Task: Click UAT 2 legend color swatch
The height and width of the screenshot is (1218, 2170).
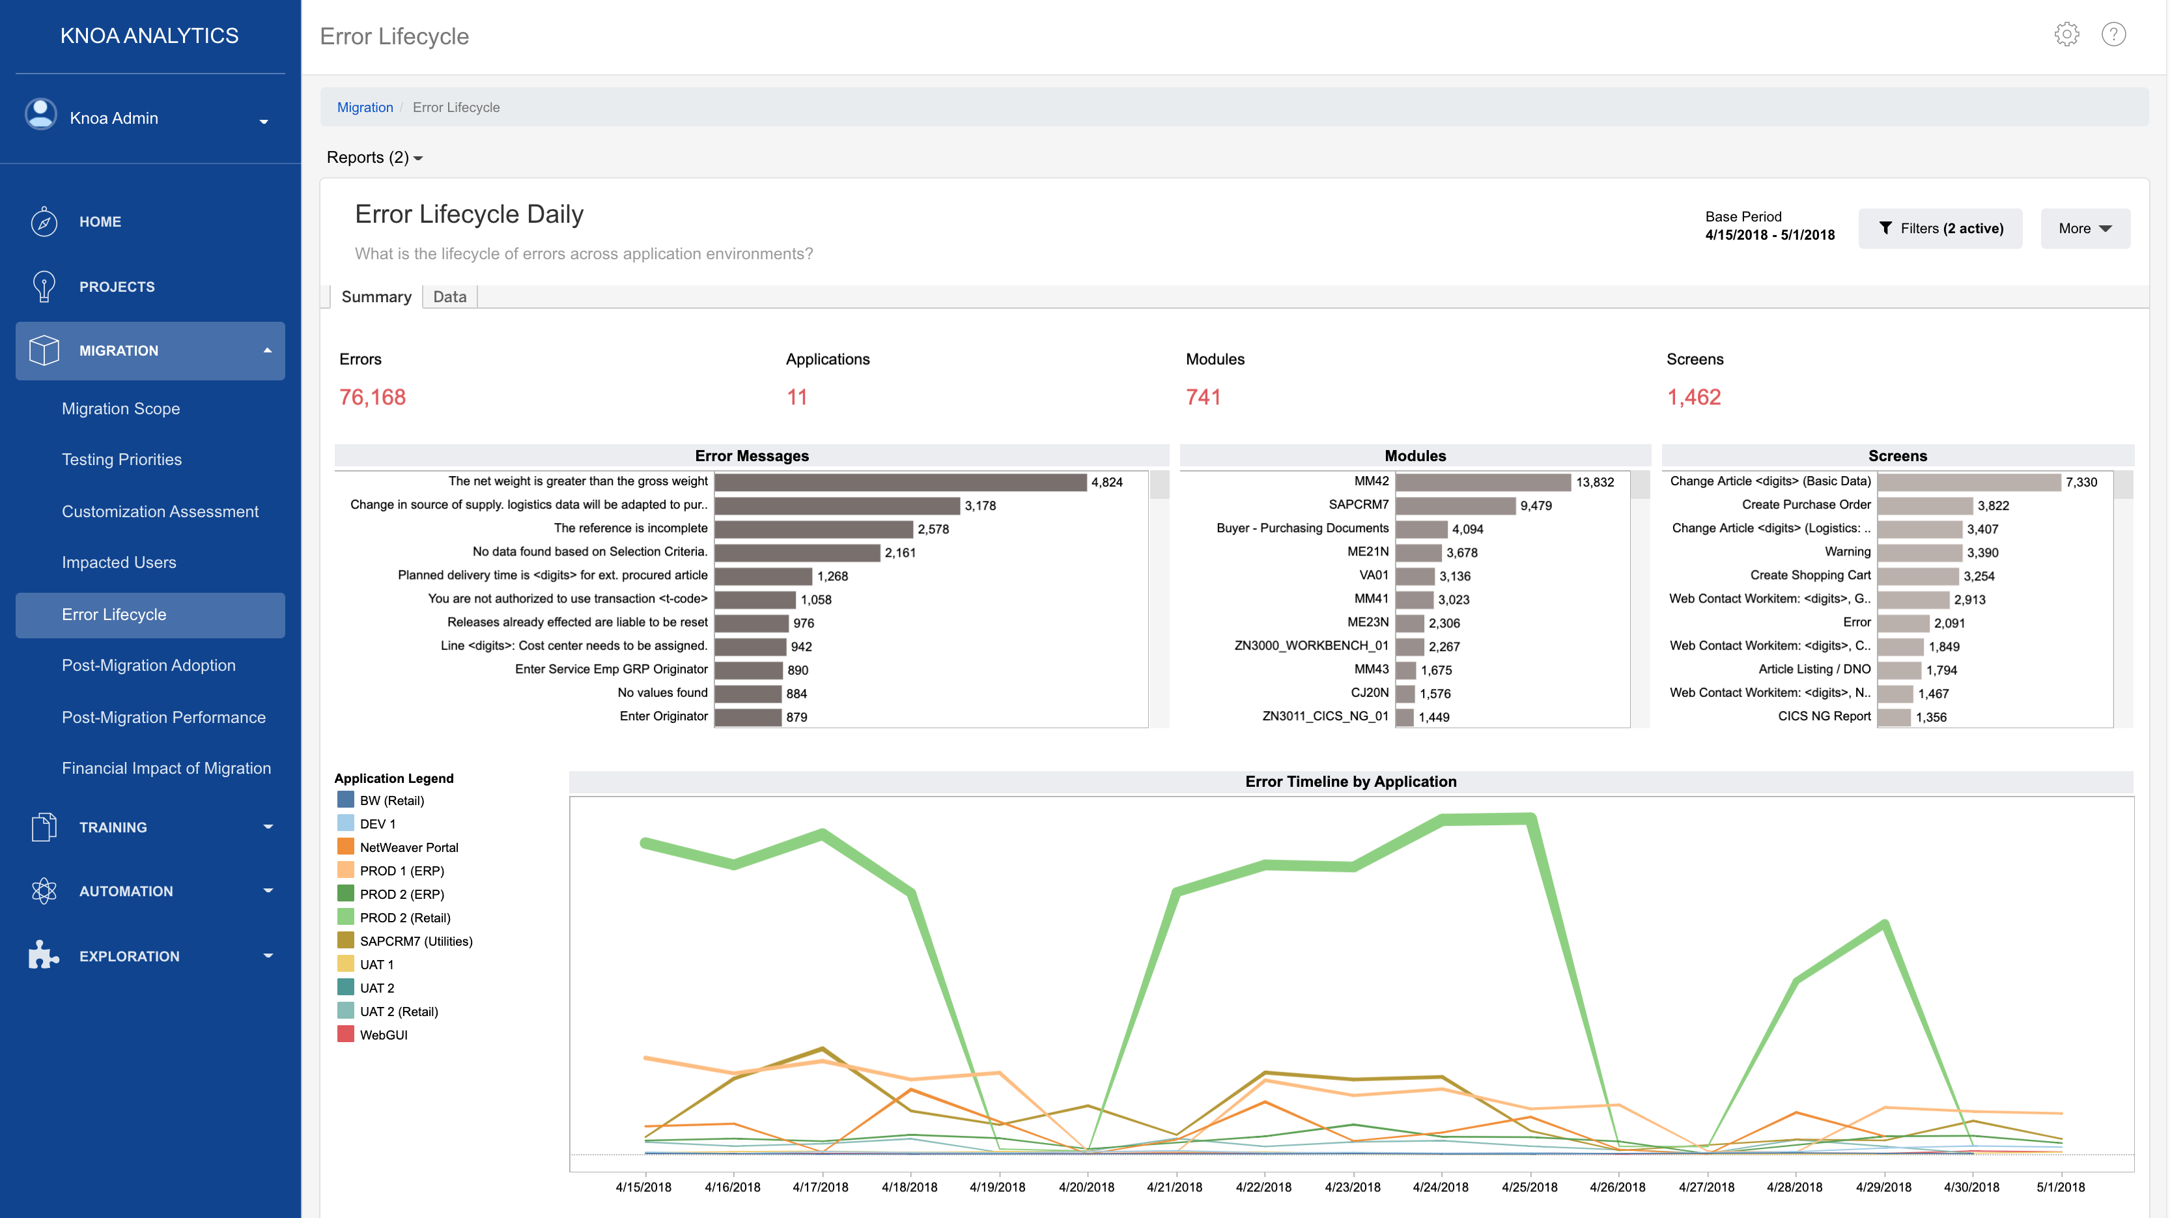Action: pyautogui.click(x=345, y=987)
